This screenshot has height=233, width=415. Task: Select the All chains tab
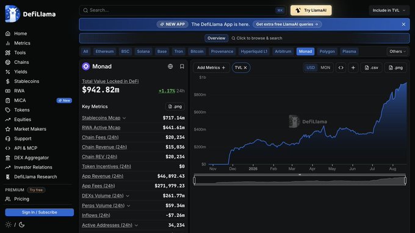[x=85, y=52]
